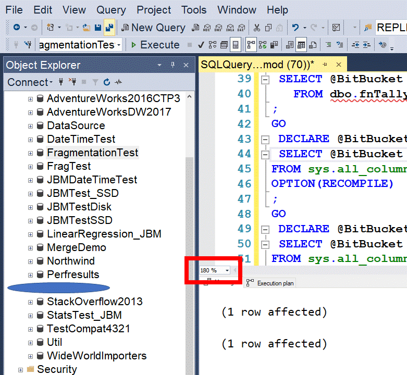Display the estimated execution plan

[x=212, y=45]
